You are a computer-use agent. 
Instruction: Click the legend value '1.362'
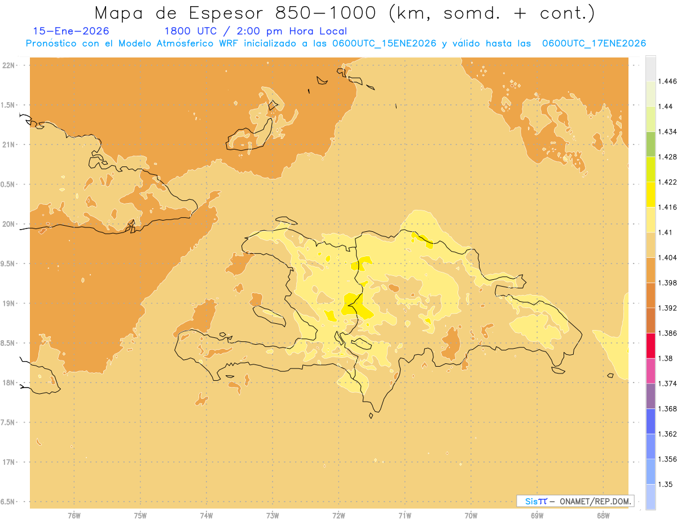(667, 434)
